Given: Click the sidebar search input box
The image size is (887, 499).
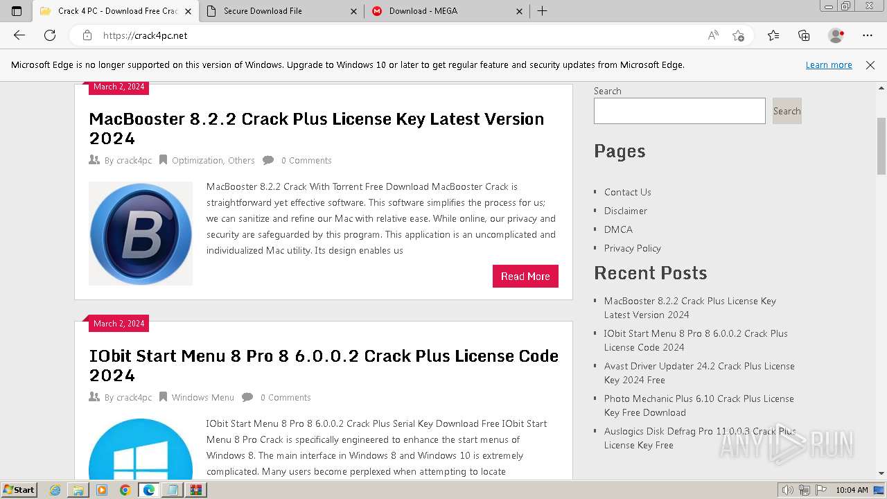Looking at the screenshot, I should click(x=680, y=111).
